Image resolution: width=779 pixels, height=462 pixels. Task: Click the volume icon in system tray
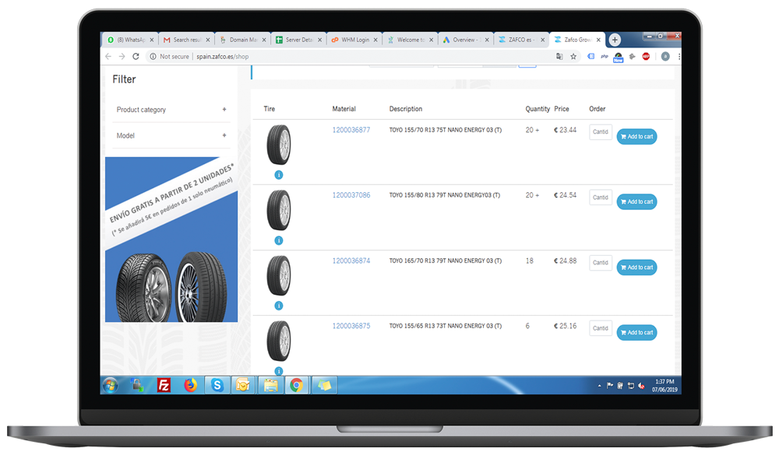point(641,386)
